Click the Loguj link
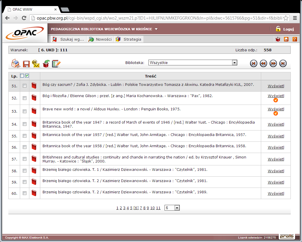Screen dimensions: 302x242 [x=288, y=29]
